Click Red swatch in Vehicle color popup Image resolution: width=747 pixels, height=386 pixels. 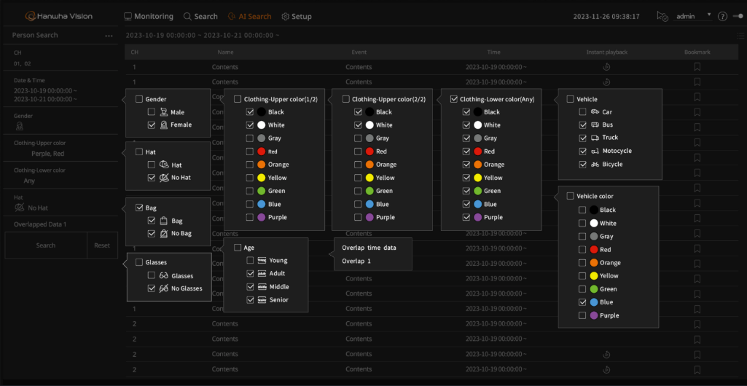594,249
